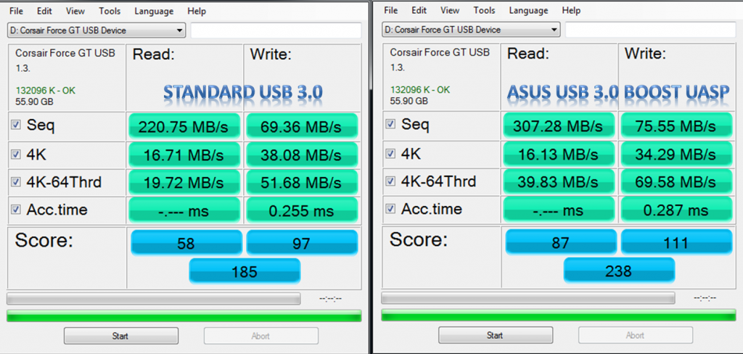Select 19.72 MB/s 4K-64Thrd read result

click(x=184, y=183)
